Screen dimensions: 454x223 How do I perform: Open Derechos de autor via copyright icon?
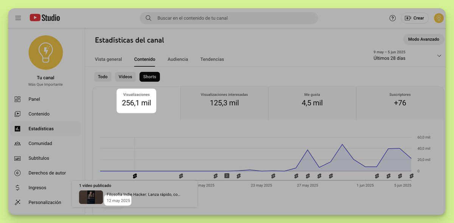[17, 173]
